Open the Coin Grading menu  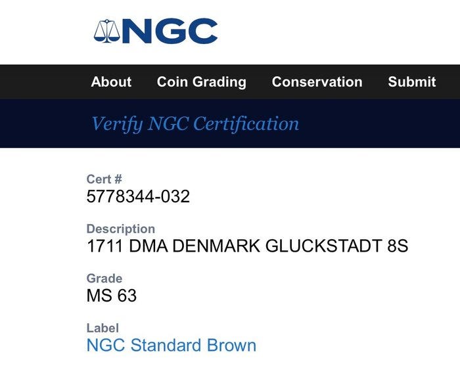201,82
